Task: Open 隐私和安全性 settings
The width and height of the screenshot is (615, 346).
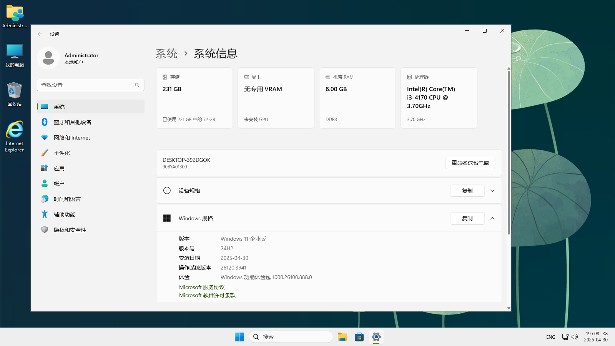Action: pos(91,230)
